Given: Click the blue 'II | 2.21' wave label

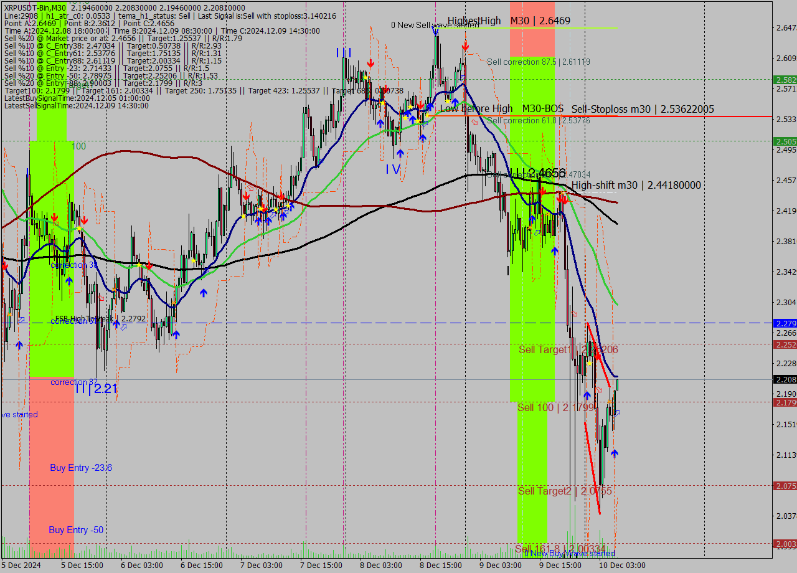Looking at the screenshot, I should point(97,389).
